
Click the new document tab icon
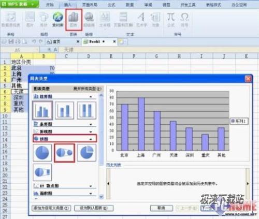point(122,42)
